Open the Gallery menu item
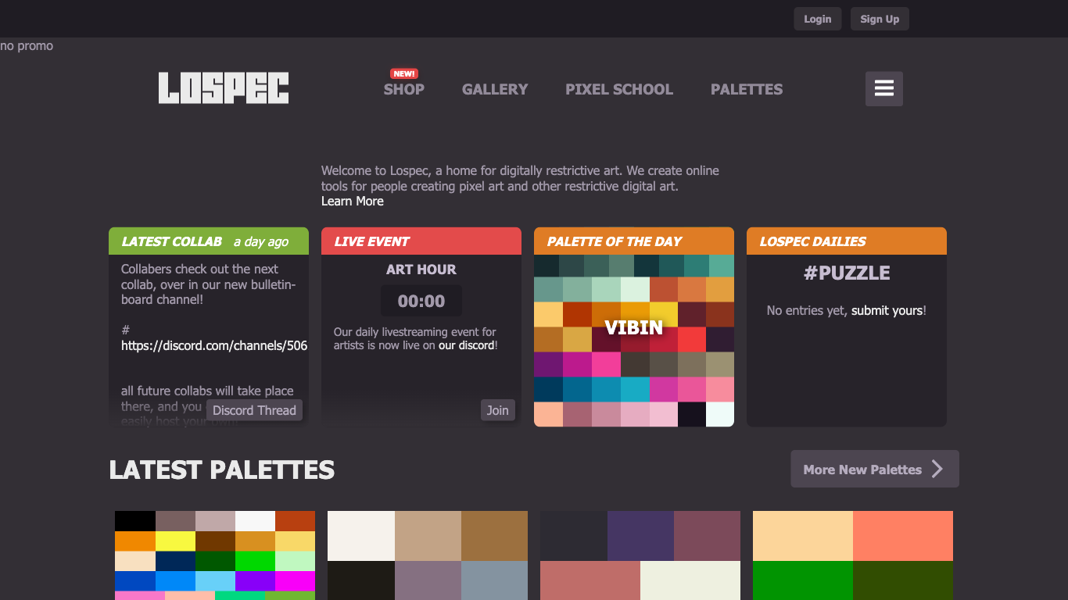The width and height of the screenshot is (1068, 600). (495, 89)
